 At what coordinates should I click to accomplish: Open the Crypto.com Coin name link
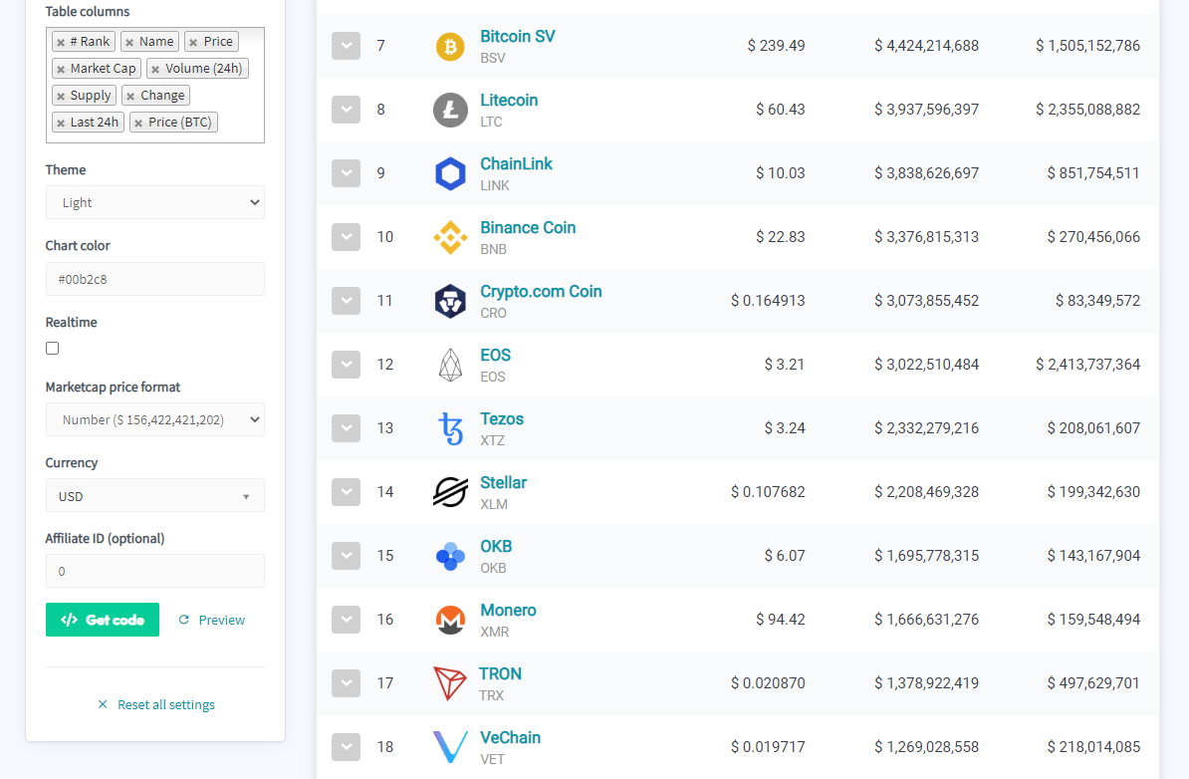[541, 291]
